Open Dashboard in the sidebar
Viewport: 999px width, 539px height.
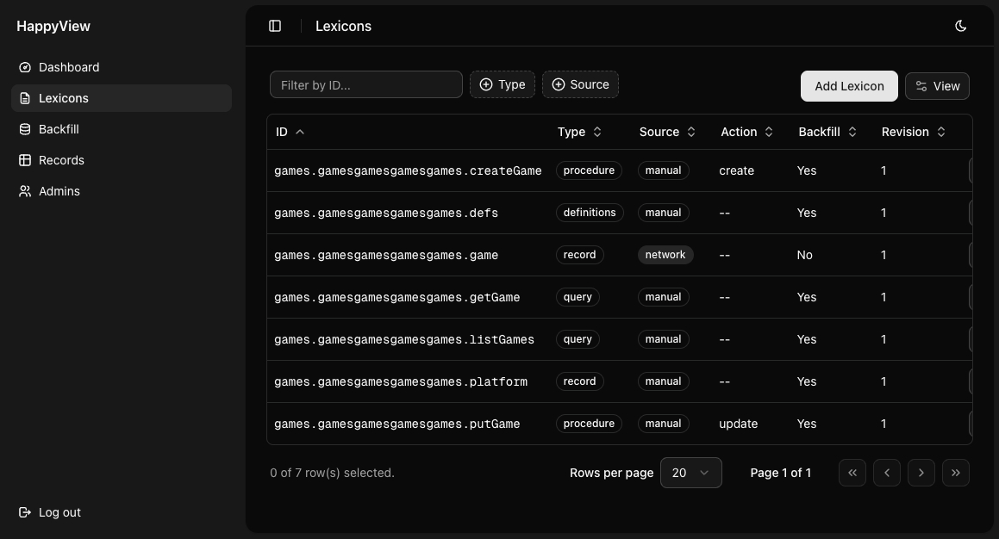coord(69,67)
